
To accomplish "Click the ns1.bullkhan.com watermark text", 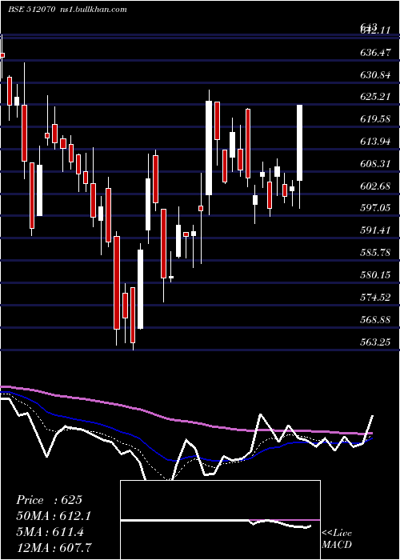I will point(94,10).
